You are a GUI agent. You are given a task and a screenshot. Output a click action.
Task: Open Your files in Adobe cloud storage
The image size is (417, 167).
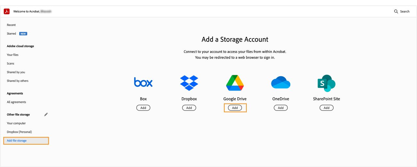pos(13,55)
